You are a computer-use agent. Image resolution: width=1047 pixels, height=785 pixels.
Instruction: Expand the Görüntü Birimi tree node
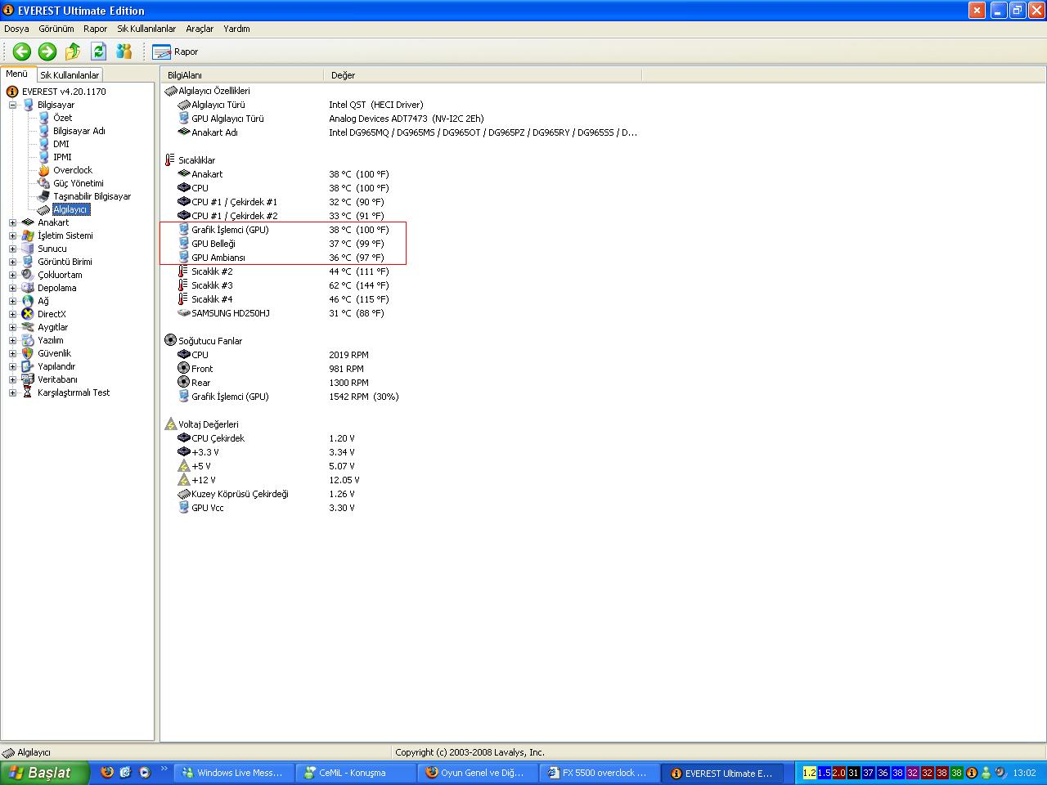[12, 262]
